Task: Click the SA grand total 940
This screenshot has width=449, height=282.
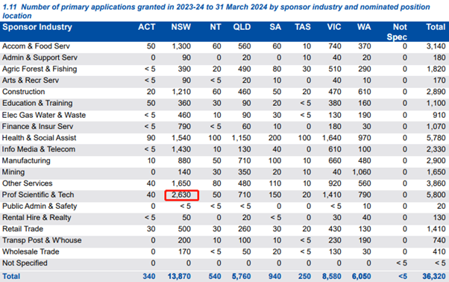Action: coord(275,277)
